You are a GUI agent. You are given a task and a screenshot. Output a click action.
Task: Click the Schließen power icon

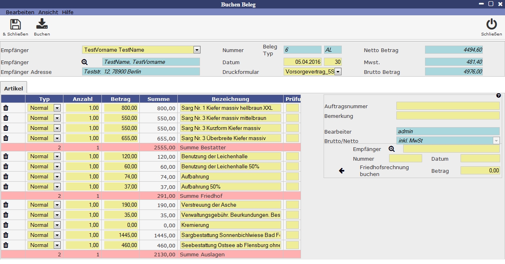pyautogui.click(x=491, y=25)
